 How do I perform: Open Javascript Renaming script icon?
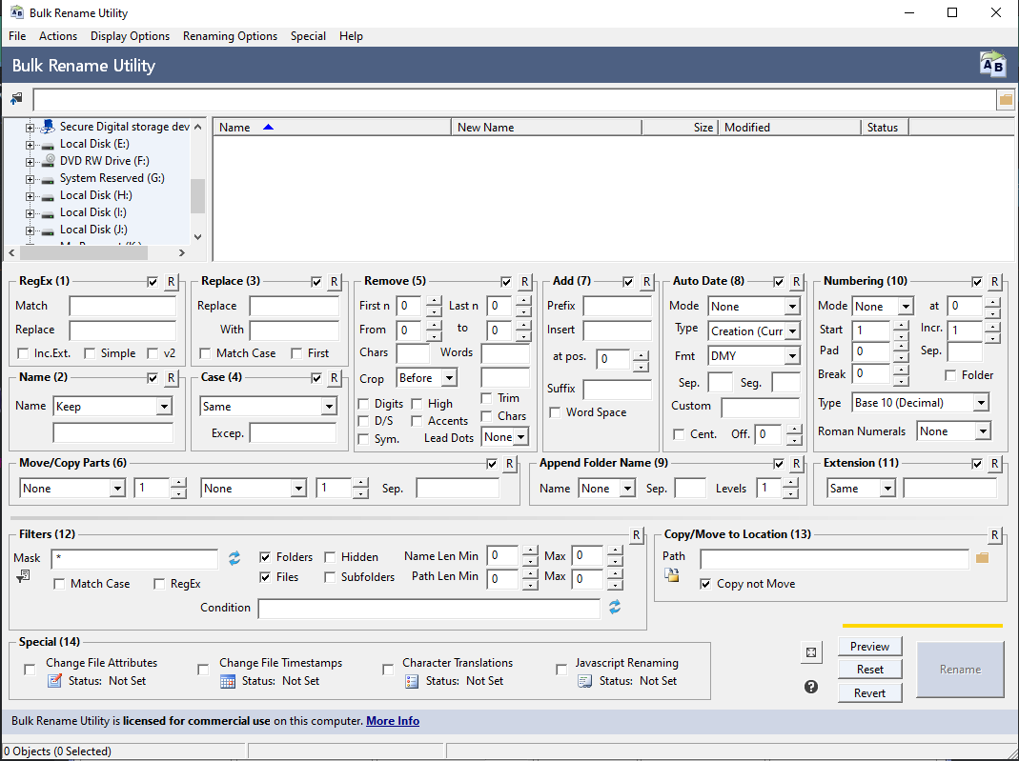[585, 681]
